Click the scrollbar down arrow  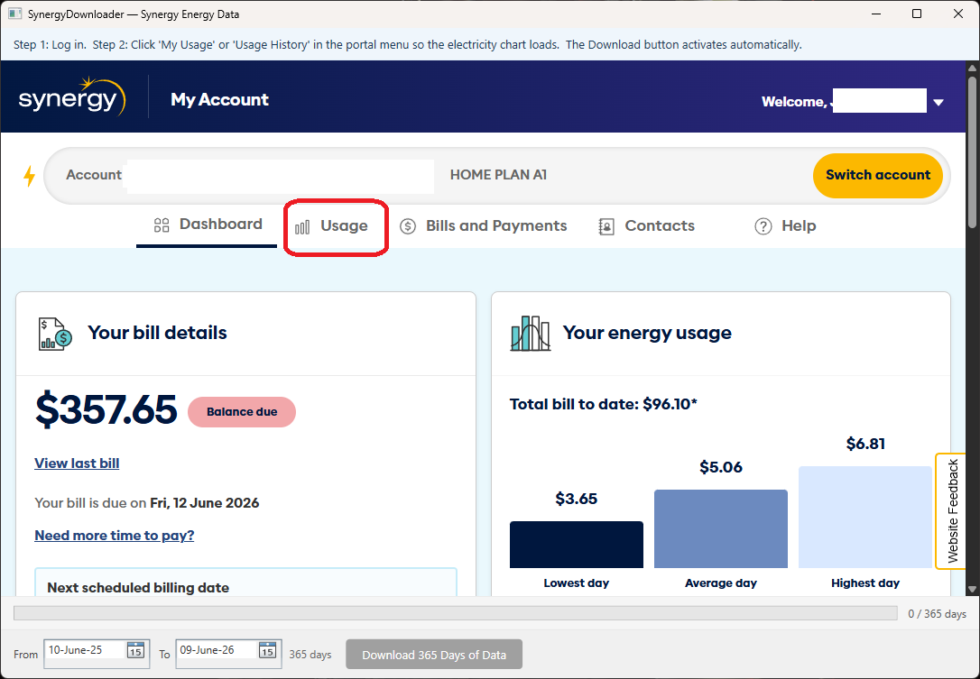coord(972,589)
